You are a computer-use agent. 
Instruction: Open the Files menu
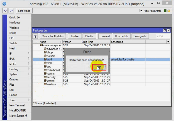tap(12, 85)
